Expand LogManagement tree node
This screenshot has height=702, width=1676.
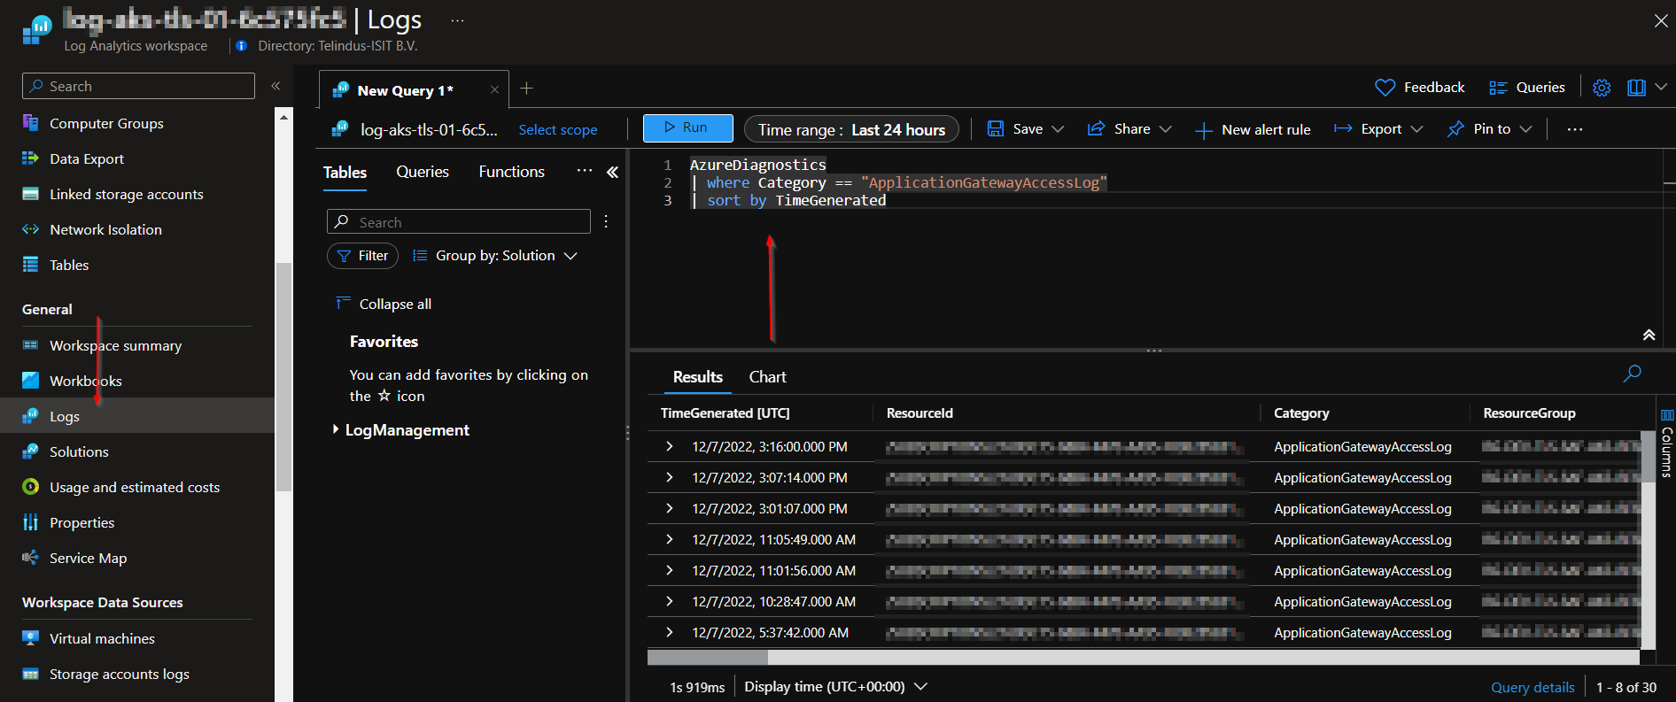tap(336, 429)
